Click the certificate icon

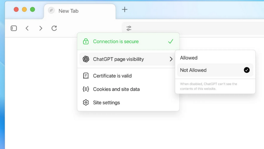(86, 76)
